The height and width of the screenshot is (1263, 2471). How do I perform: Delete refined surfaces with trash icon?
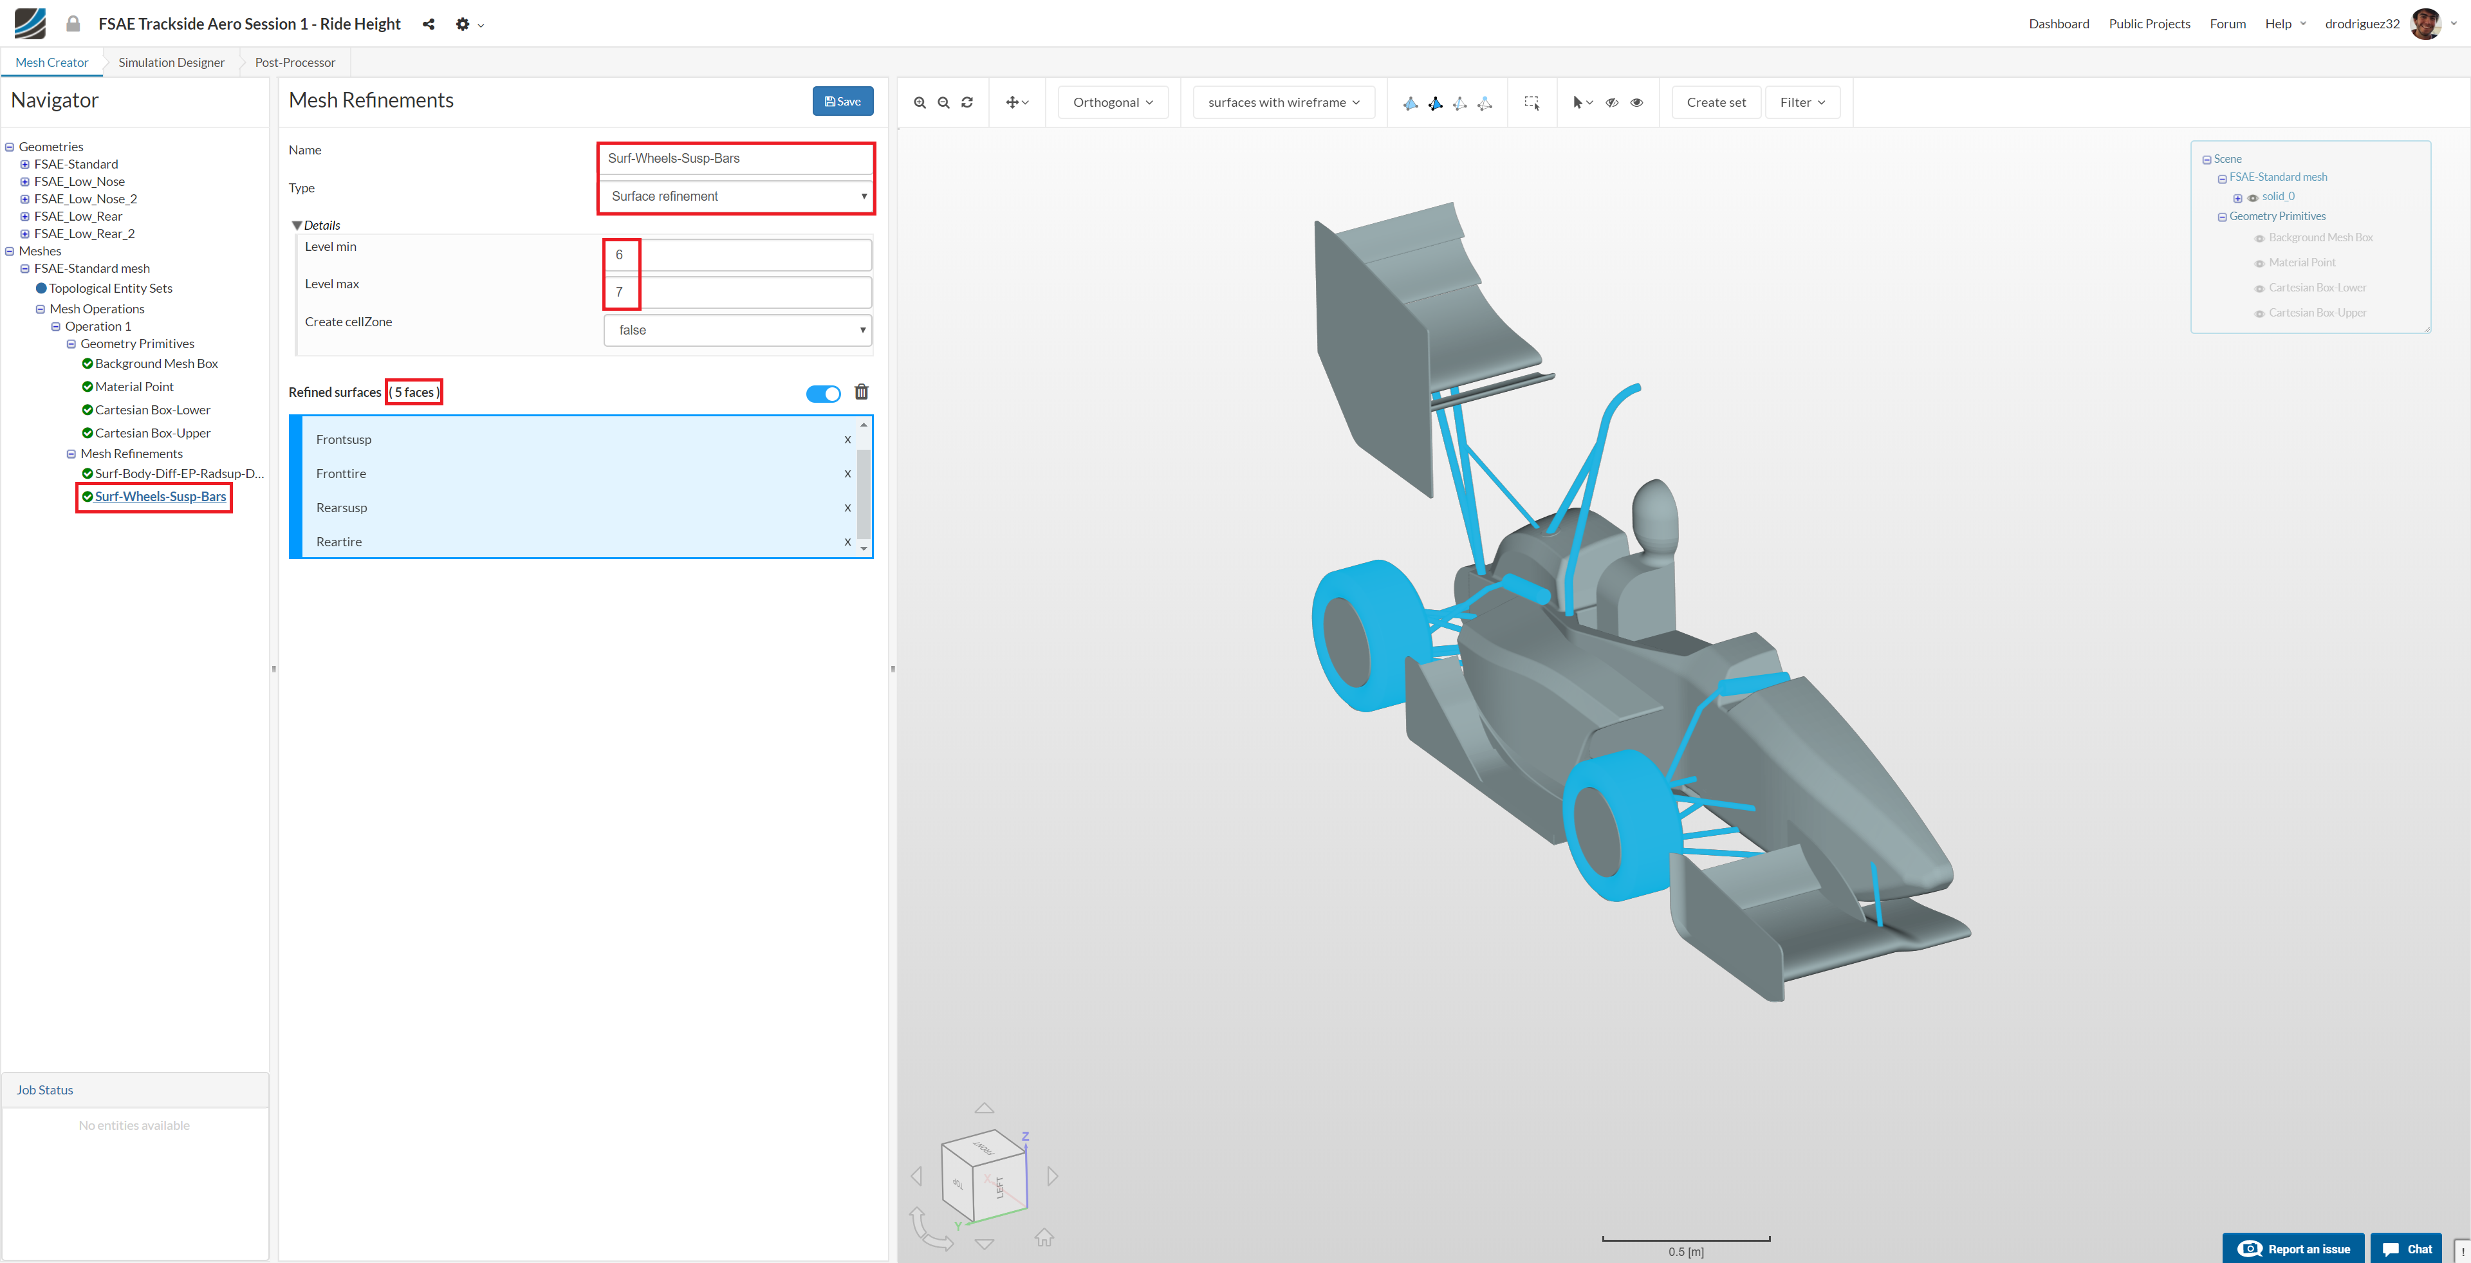pos(862,392)
